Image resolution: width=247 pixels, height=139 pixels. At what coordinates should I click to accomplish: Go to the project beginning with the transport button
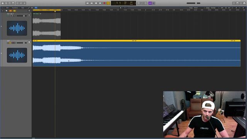(x=96, y=3)
